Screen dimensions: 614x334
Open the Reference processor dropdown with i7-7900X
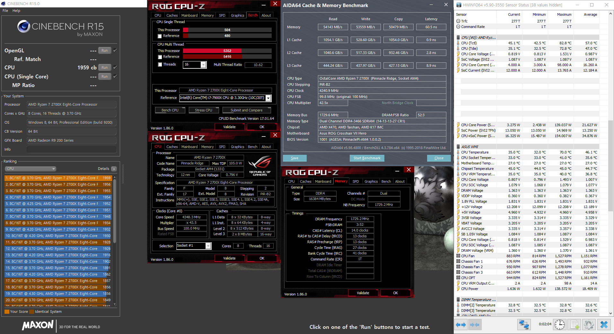click(x=268, y=98)
